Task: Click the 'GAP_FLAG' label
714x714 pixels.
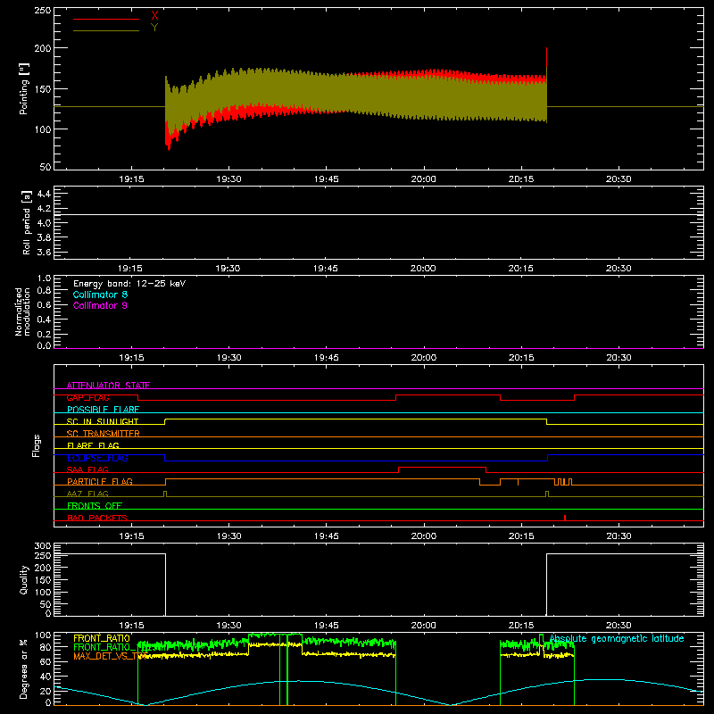Action: pyautogui.click(x=87, y=397)
